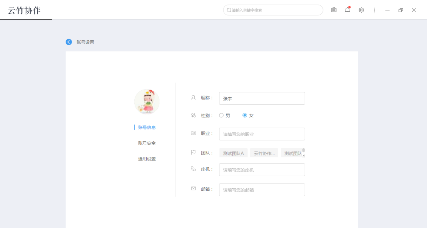Click the phone icon next to 座机
The image size is (427, 228).
[193, 169]
